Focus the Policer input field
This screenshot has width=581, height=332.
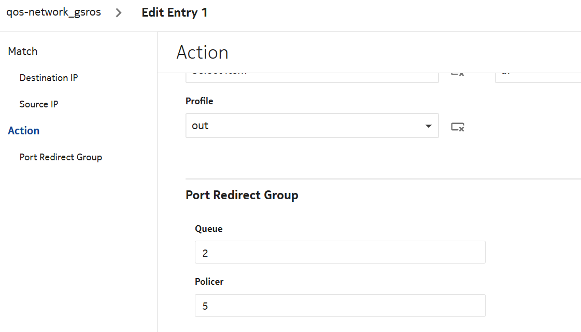click(x=340, y=306)
